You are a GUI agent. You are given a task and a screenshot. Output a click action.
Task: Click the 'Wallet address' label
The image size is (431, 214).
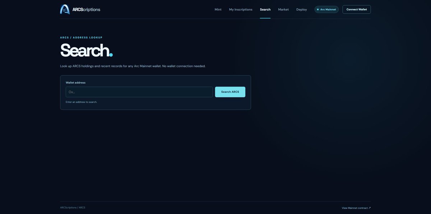click(x=75, y=83)
